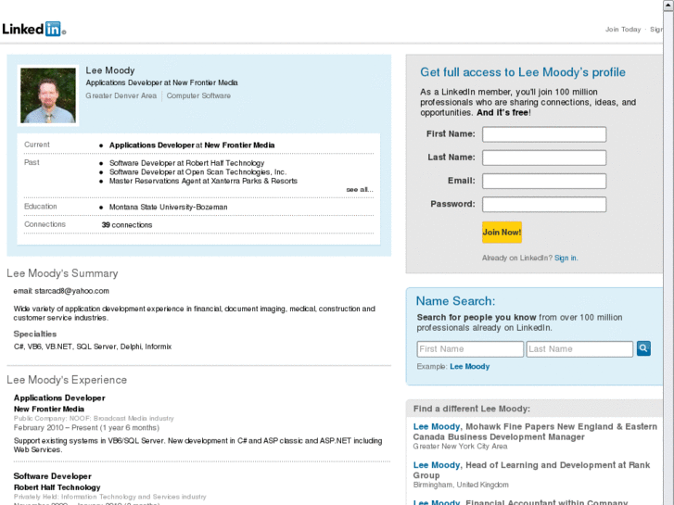The height and width of the screenshot is (505, 674).
Task: Focus the Last Name signup field
Action: click(x=544, y=158)
